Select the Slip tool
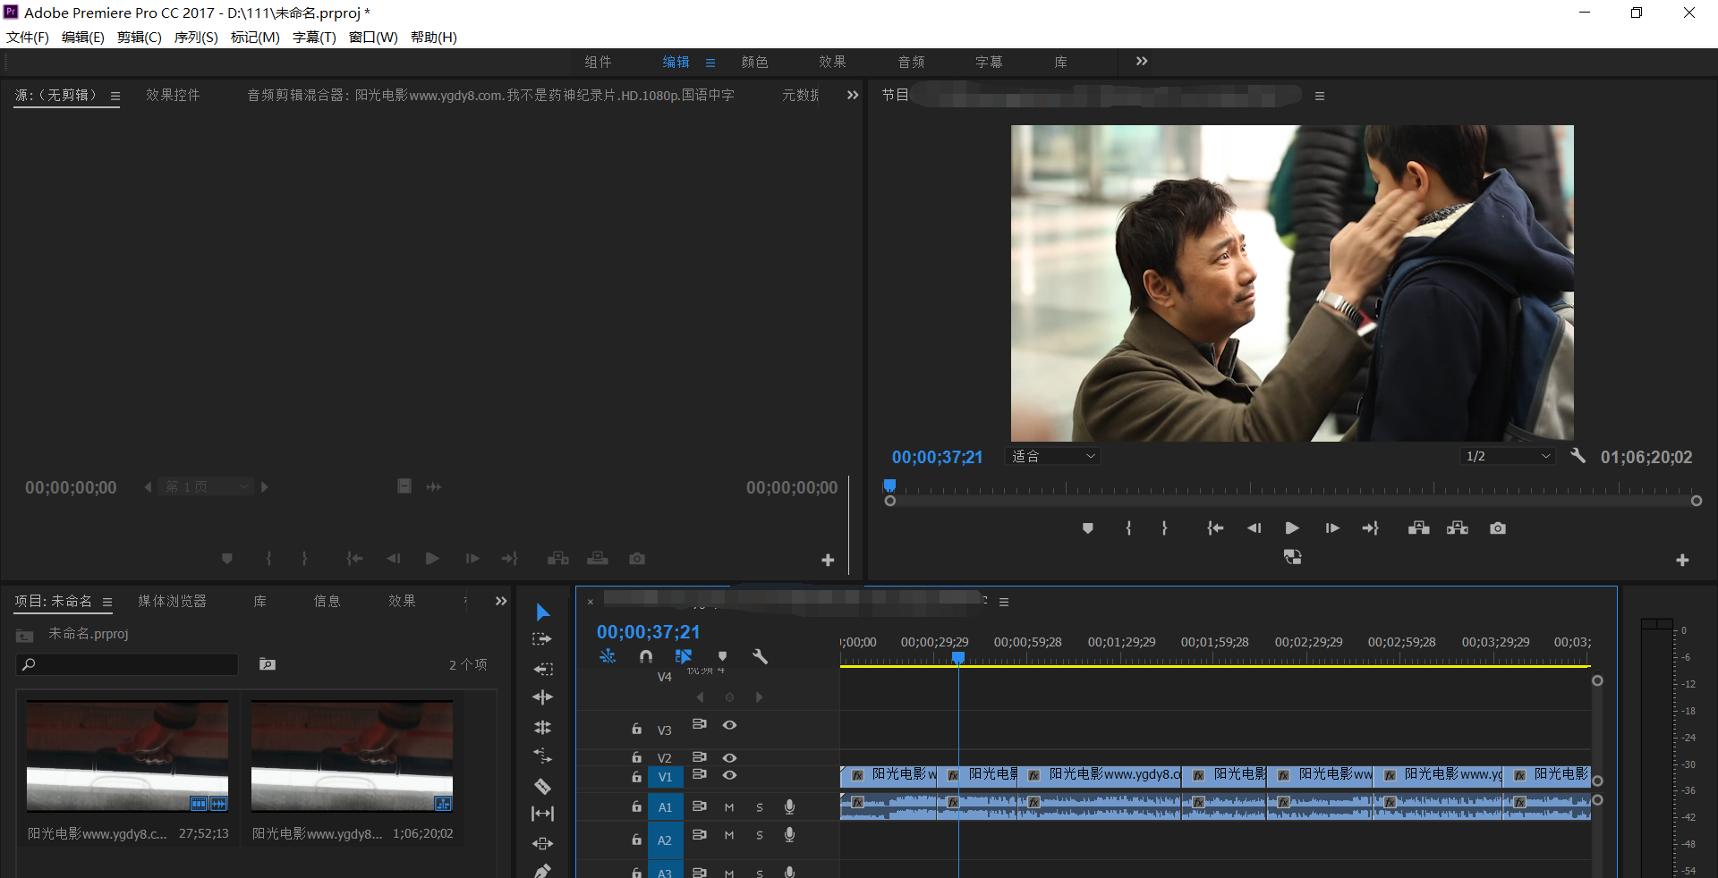 click(x=542, y=814)
